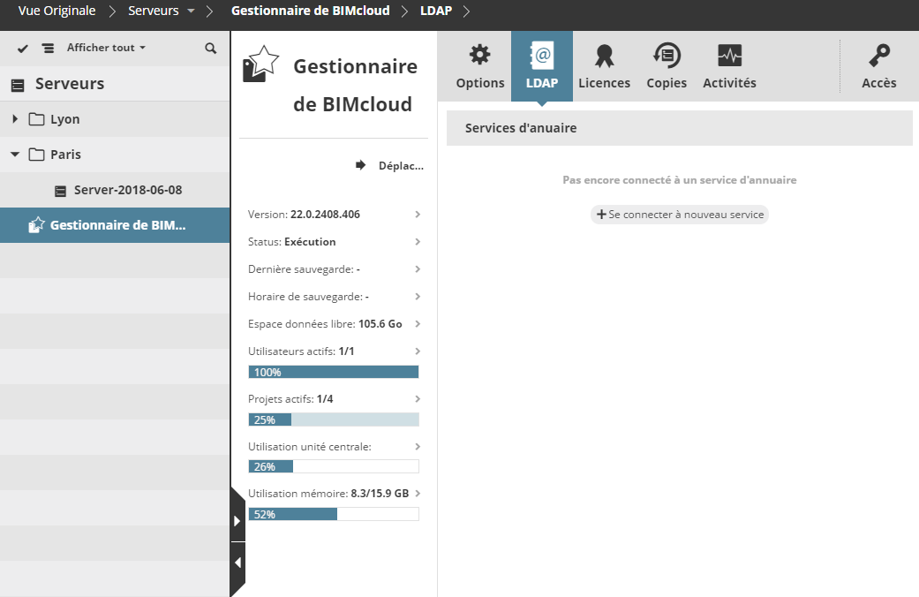919x597 pixels.
Task: Open the Copies backup tab
Action: [667, 66]
